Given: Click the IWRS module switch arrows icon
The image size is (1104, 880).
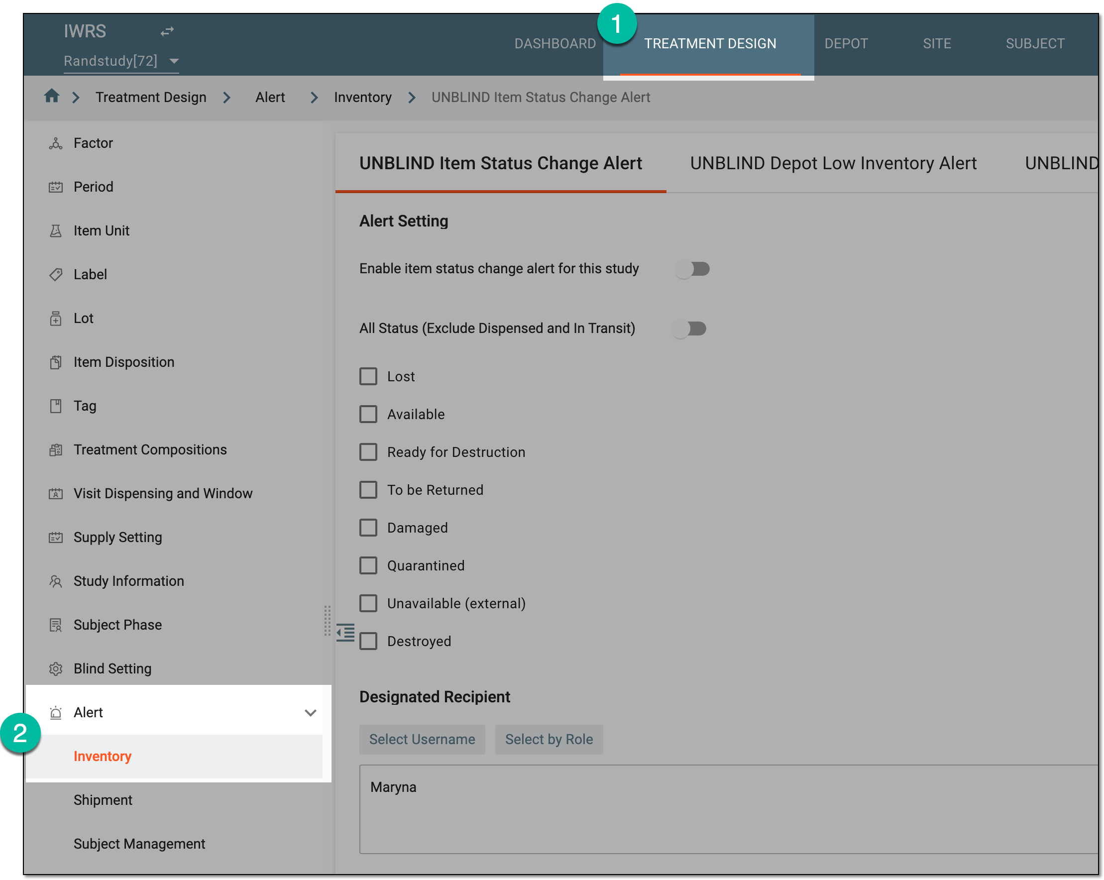Looking at the screenshot, I should [x=167, y=31].
